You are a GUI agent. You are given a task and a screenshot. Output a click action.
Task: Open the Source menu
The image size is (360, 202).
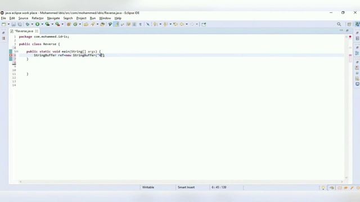click(x=24, y=18)
